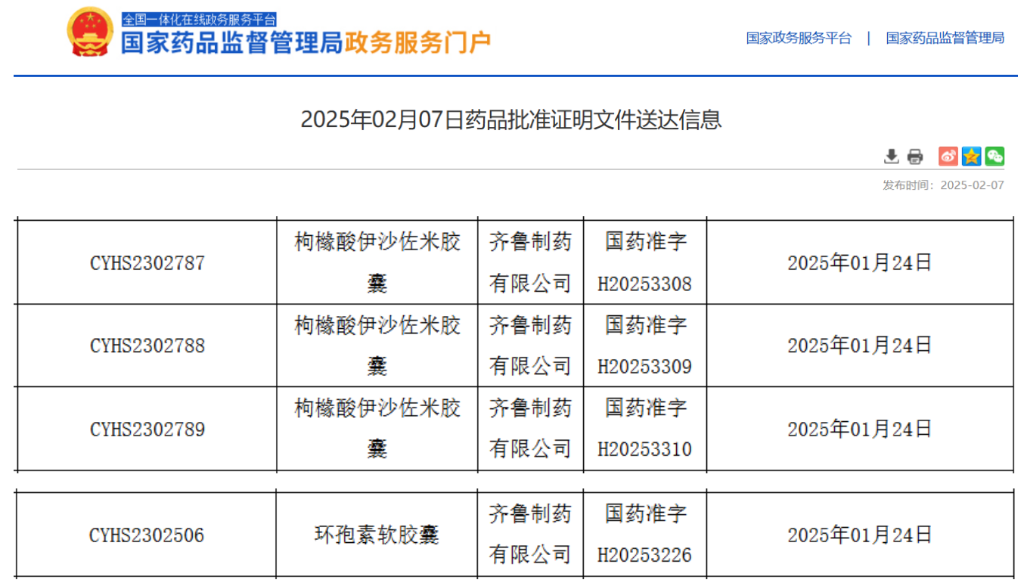Select acceptance number CYHS2302787
1024x586 pixels.
[147, 263]
